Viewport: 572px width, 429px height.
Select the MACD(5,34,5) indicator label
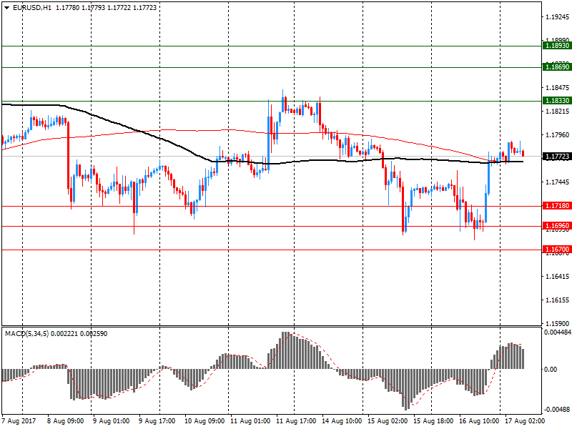tap(26, 334)
